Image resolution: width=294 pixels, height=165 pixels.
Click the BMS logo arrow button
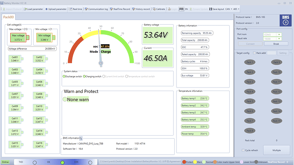(x=285, y=23)
